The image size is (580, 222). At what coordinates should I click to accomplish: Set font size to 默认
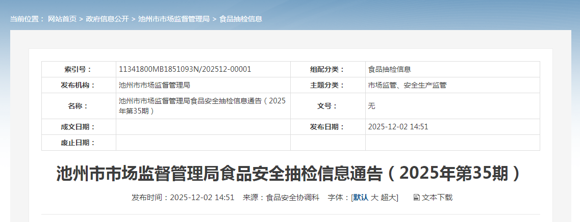[x=361, y=198]
